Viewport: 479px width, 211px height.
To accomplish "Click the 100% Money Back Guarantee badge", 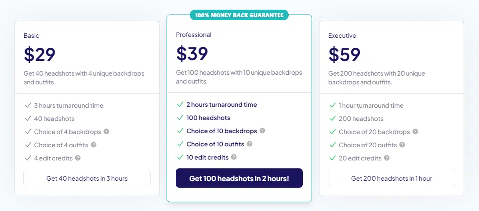I will [239, 15].
